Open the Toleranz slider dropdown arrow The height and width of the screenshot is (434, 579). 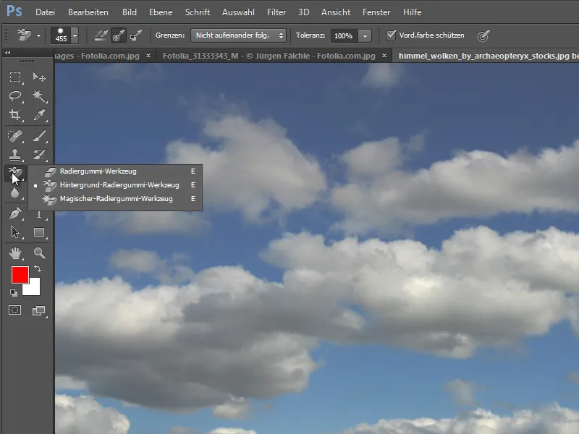pos(365,35)
